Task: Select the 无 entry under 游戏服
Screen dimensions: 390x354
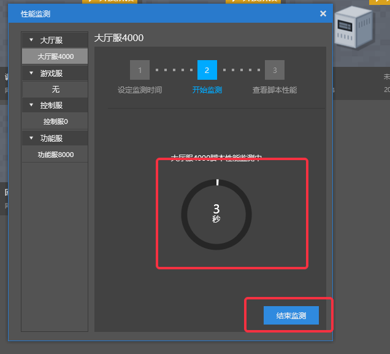Action: [x=55, y=89]
